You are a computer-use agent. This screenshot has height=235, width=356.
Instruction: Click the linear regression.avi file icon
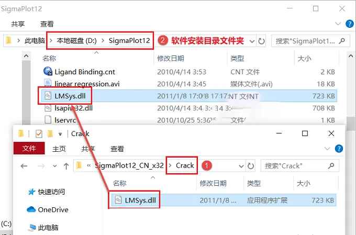[x=48, y=83]
